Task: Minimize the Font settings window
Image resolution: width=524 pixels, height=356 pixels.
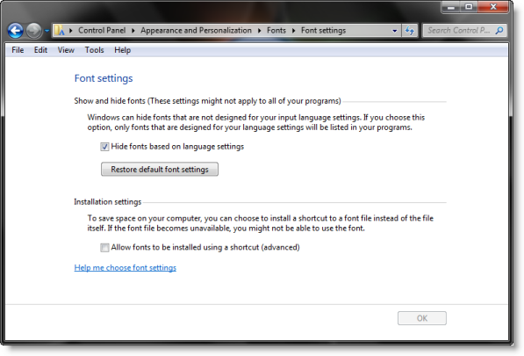Action: (451, 7)
